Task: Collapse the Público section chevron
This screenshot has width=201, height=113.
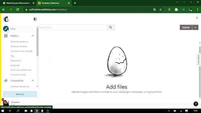Action: coord(33,36)
